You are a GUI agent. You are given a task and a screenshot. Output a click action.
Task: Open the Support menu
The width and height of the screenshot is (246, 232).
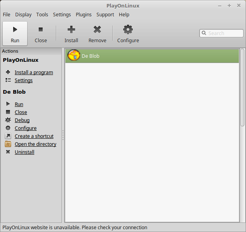click(105, 15)
